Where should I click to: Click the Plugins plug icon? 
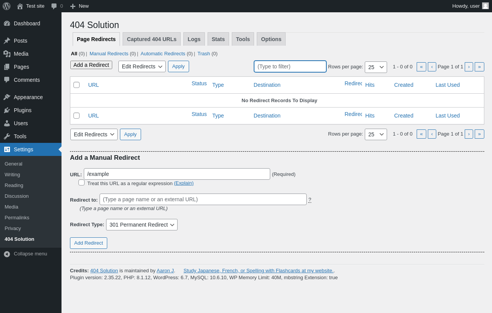[x=7, y=110]
